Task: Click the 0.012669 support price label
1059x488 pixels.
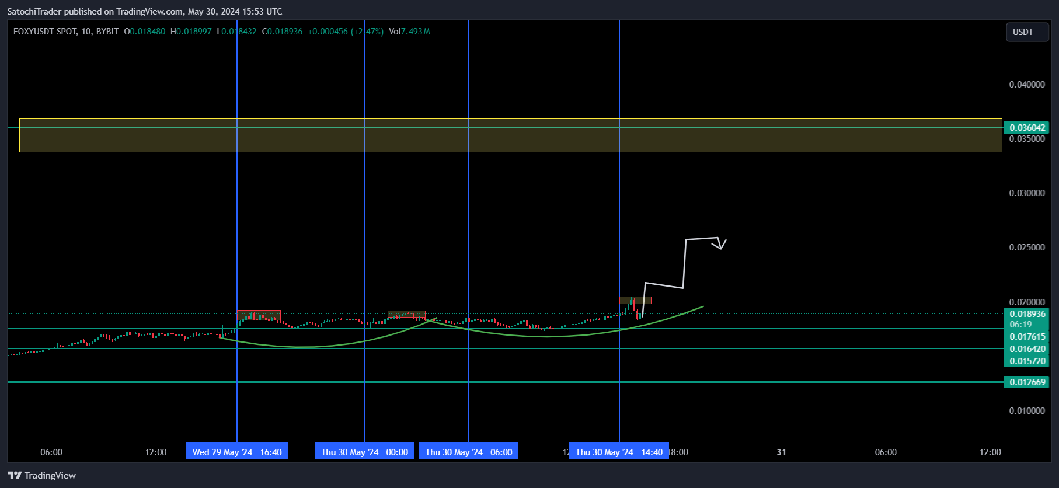Action: 1027,382
